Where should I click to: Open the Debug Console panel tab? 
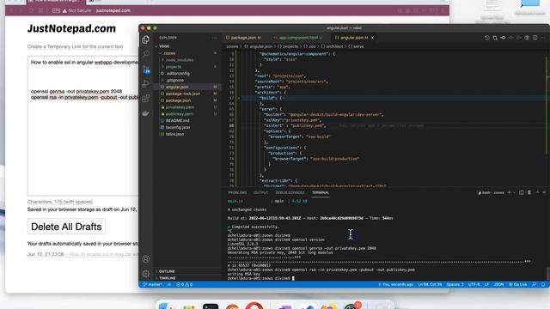click(290, 192)
